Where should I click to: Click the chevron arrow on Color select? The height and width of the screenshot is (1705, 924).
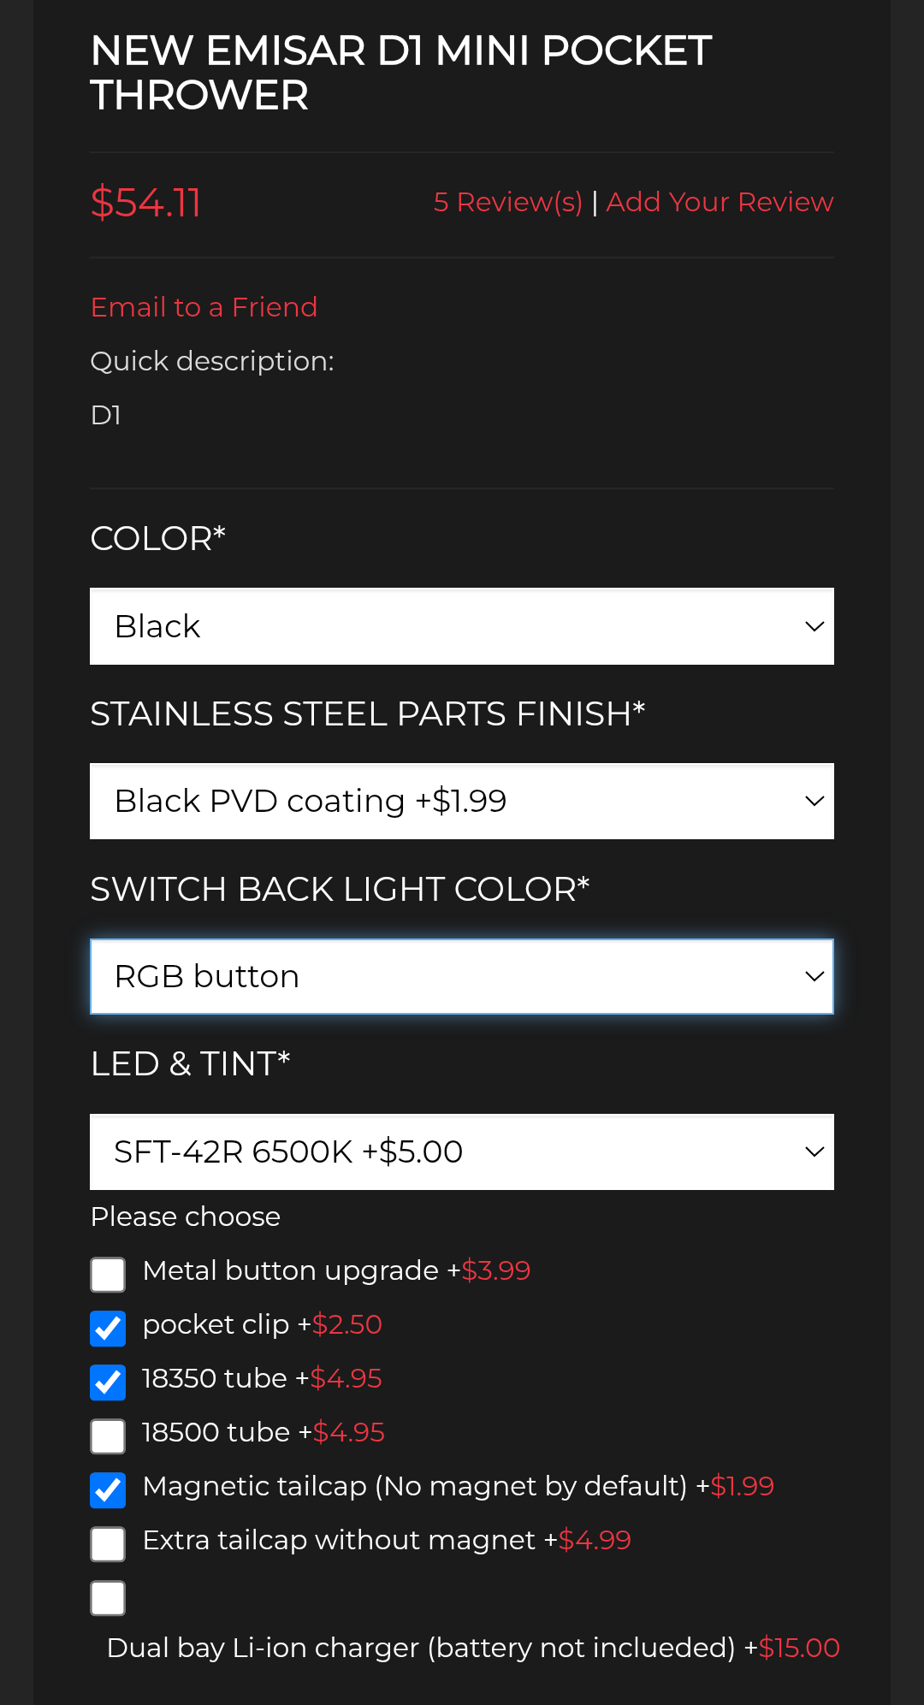[x=814, y=626]
